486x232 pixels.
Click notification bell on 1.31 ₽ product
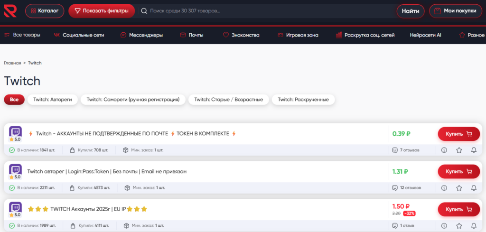(x=474, y=188)
